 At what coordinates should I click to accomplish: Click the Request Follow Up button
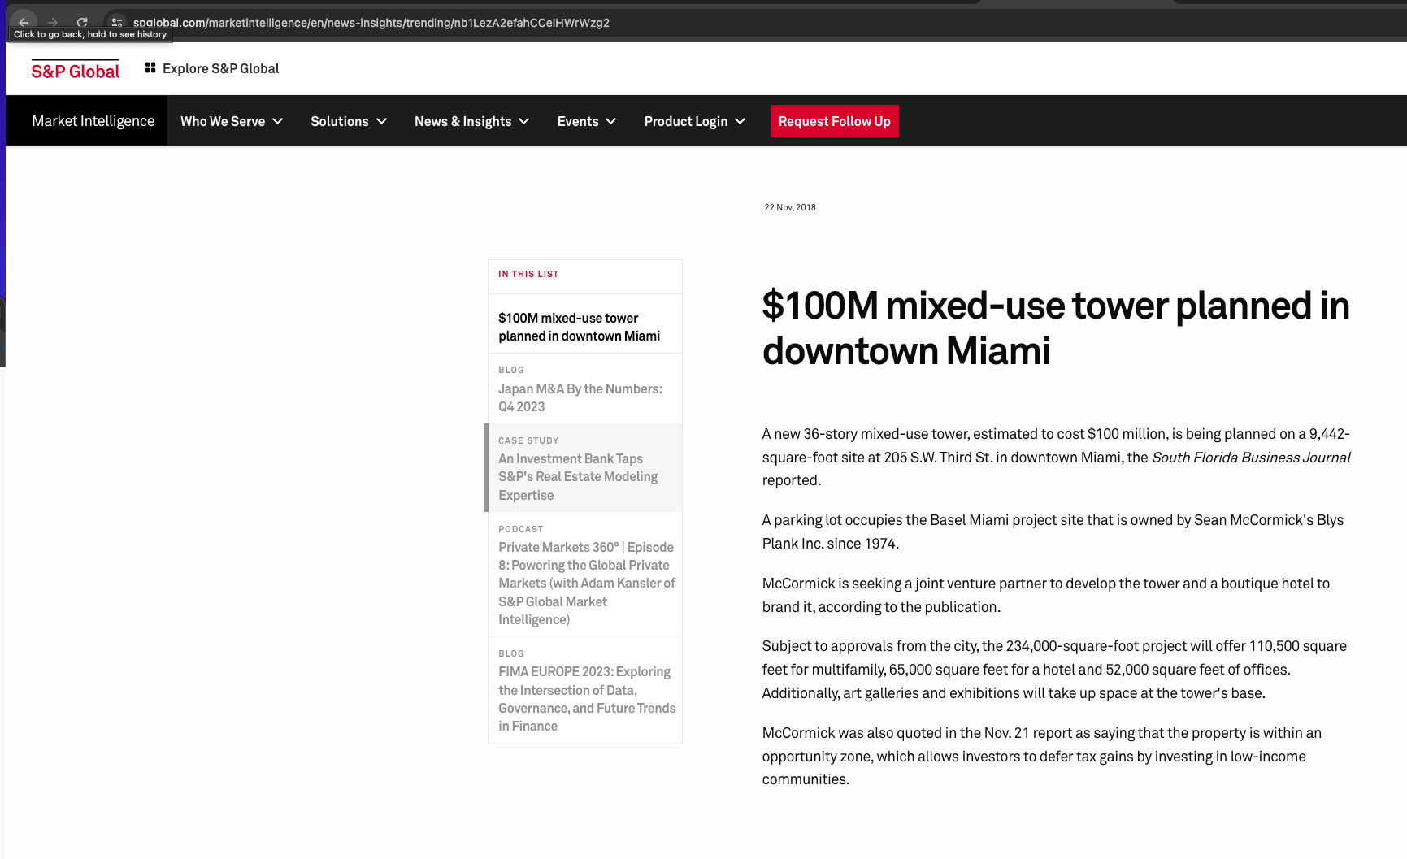pos(835,121)
